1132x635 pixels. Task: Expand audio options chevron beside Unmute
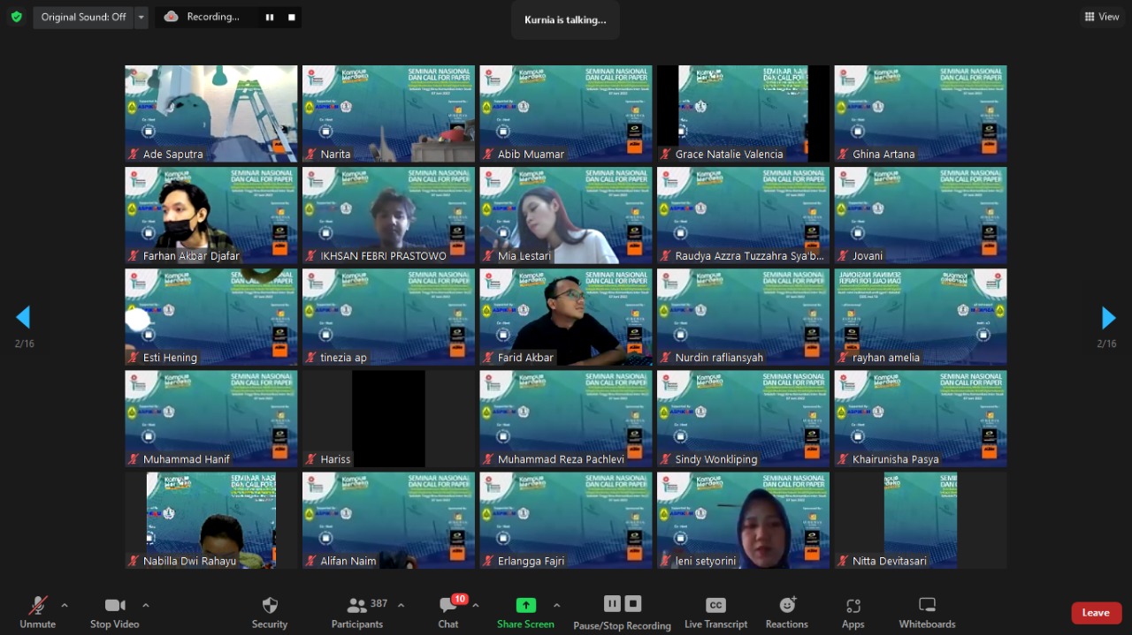click(x=65, y=605)
